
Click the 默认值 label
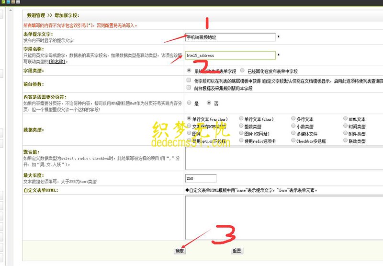[x=31, y=152]
